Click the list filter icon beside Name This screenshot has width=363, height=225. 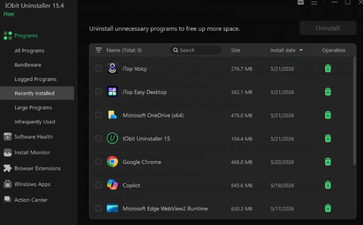tap(98, 50)
